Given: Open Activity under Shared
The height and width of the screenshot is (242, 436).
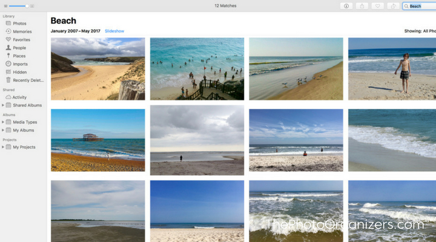Looking at the screenshot, I should 19,97.
